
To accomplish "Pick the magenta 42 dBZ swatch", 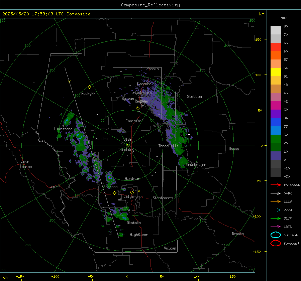I will tap(276, 105).
